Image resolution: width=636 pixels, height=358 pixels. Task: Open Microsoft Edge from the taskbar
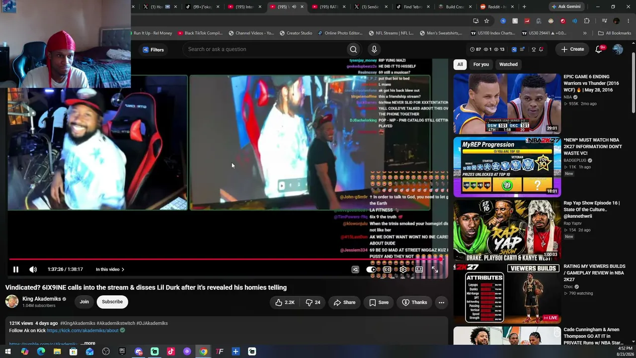click(41, 352)
